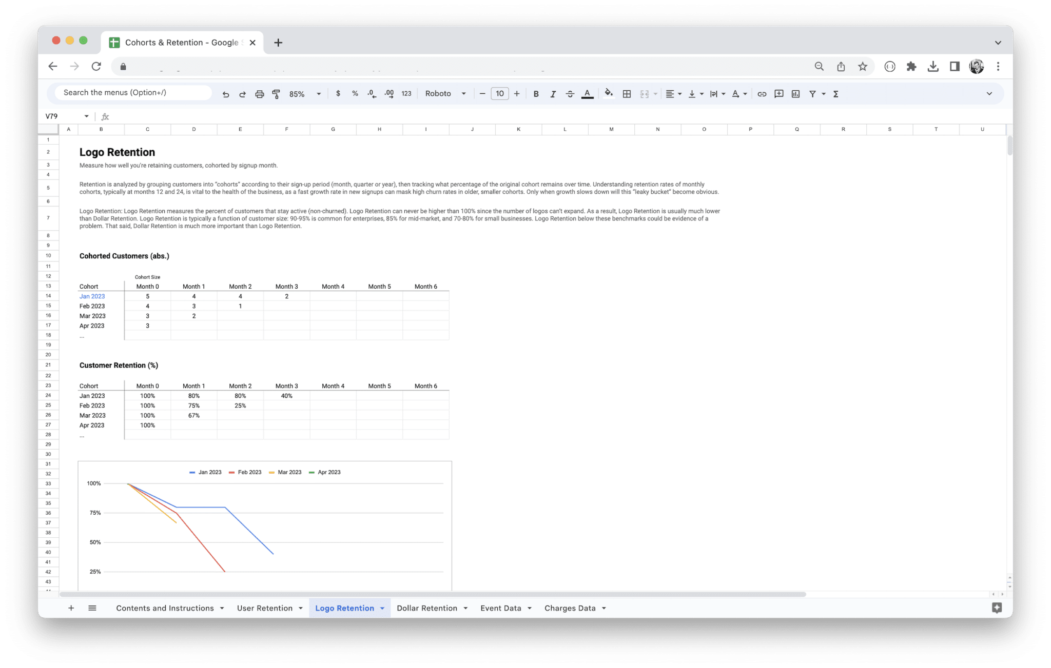Open the Name box dropdown arrow
This screenshot has height=668, width=1051.
86,116
